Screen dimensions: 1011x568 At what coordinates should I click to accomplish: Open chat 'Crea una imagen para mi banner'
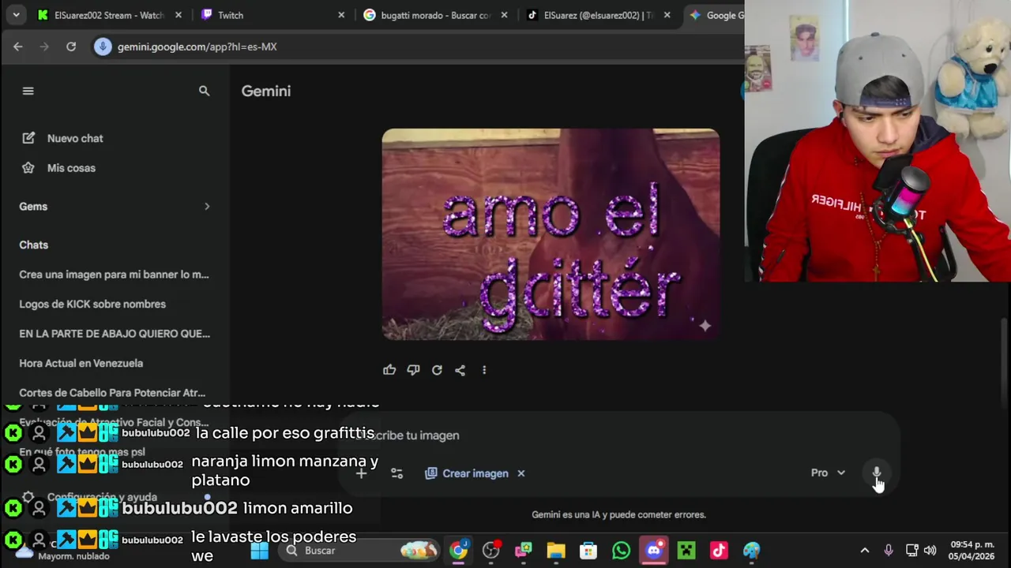point(115,275)
